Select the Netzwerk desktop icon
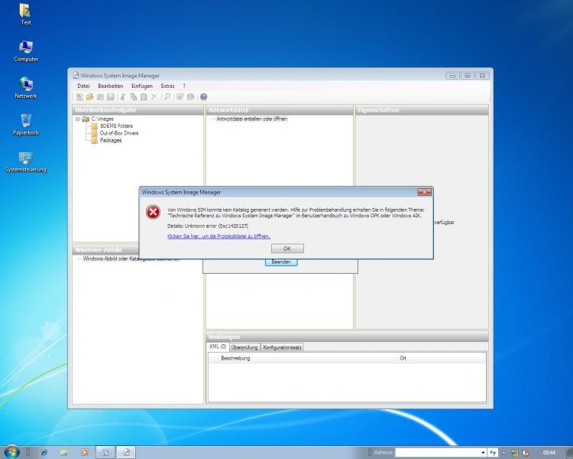The image size is (573, 459). coord(25,88)
